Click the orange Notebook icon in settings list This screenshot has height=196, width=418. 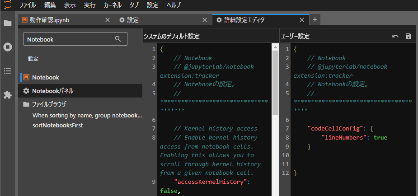26,78
